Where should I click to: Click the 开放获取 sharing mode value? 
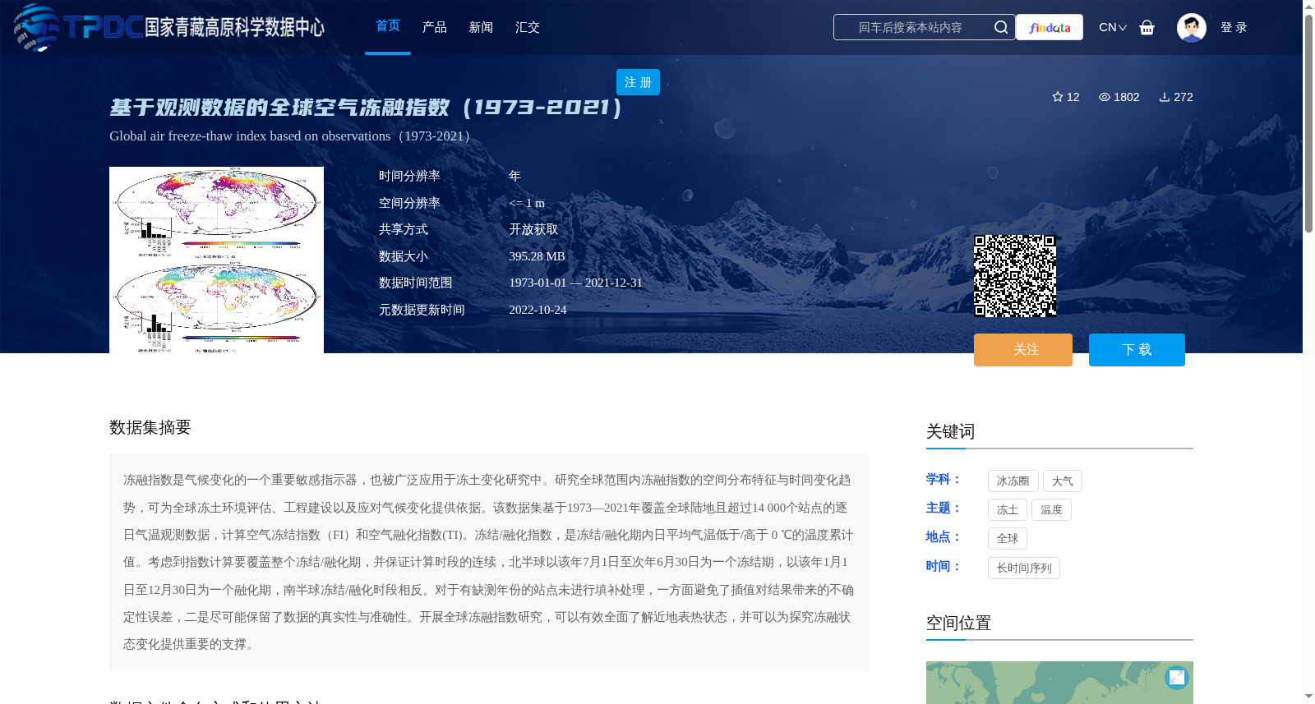coord(533,229)
